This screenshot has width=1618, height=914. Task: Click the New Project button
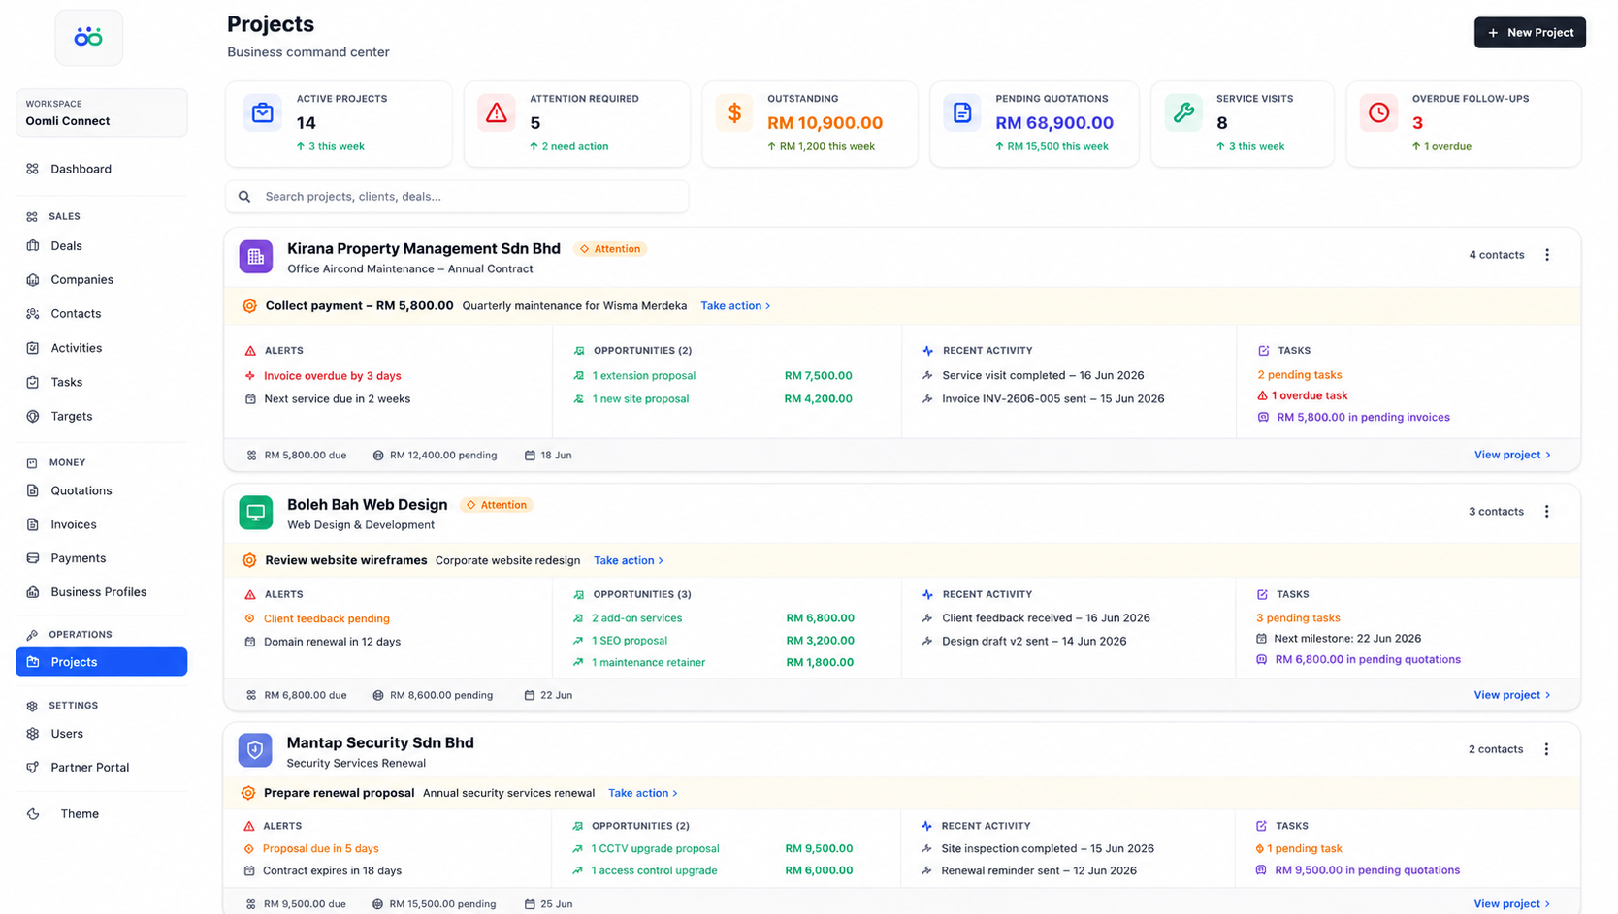pyautogui.click(x=1531, y=33)
